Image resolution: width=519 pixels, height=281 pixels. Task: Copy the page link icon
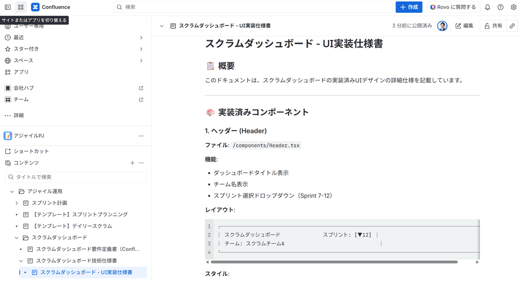pyautogui.click(x=512, y=26)
